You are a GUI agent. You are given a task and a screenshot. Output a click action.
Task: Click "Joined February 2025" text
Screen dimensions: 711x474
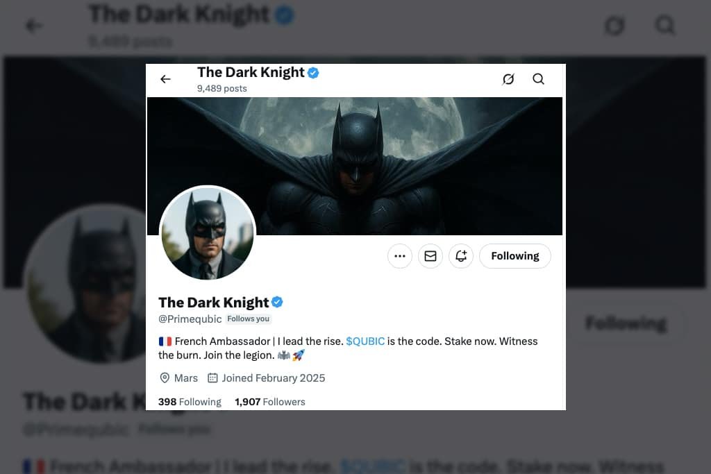point(273,378)
